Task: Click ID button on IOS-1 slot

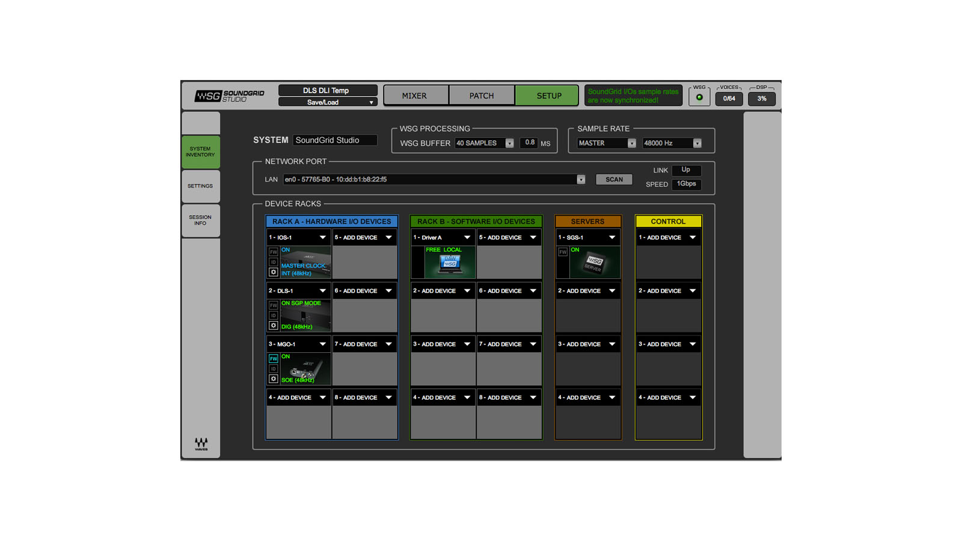Action: point(274,262)
